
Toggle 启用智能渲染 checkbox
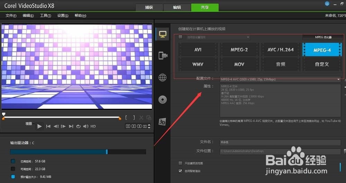click(180, 171)
